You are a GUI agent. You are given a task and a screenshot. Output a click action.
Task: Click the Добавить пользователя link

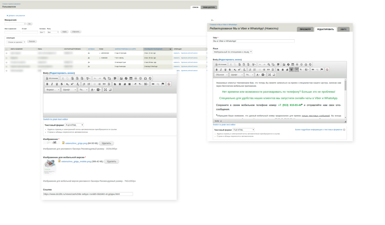pos(17,15)
